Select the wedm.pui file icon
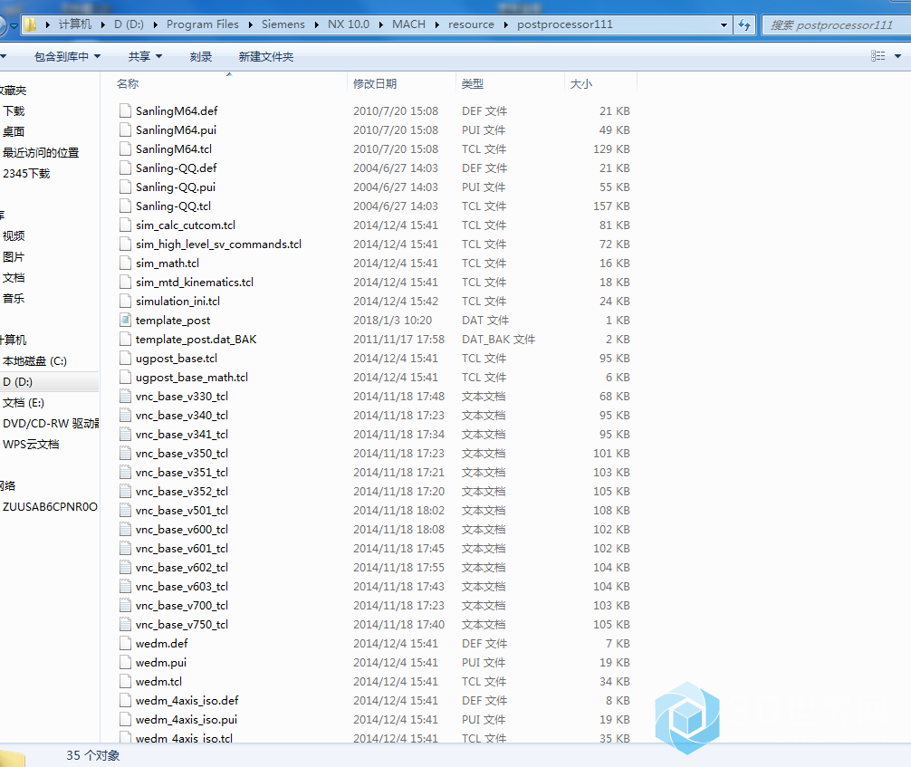Screen dimensions: 911x767 (125, 663)
